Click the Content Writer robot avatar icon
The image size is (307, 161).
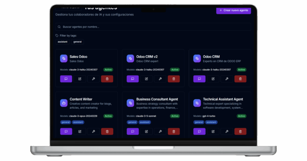pos(64,103)
